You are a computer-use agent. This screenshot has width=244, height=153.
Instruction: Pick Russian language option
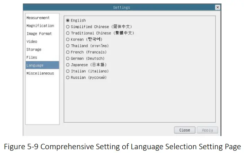click(x=68, y=78)
